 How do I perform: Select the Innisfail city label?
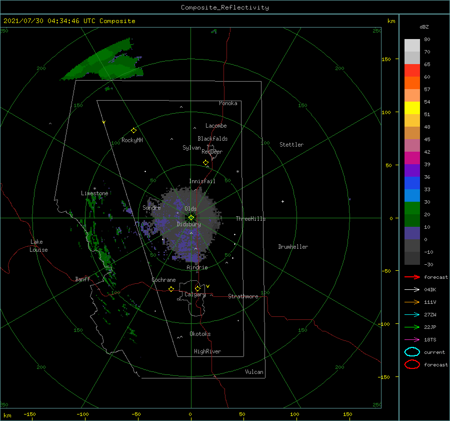[x=202, y=181]
